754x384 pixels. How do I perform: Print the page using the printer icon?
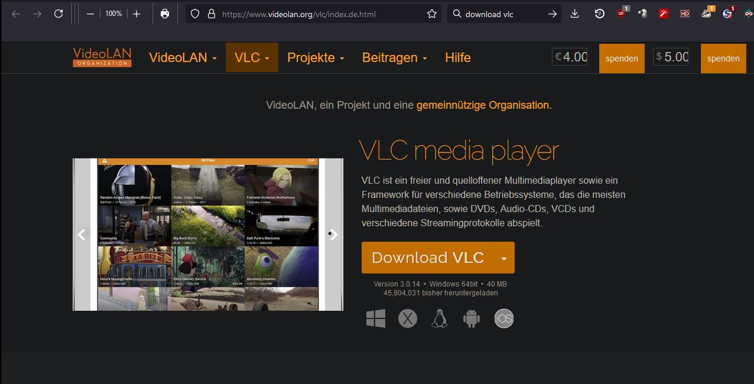(x=165, y=14)
